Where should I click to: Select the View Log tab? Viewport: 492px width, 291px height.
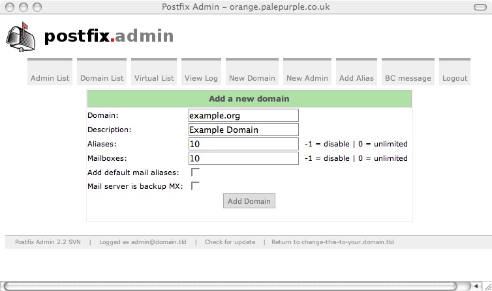[201, 77]
